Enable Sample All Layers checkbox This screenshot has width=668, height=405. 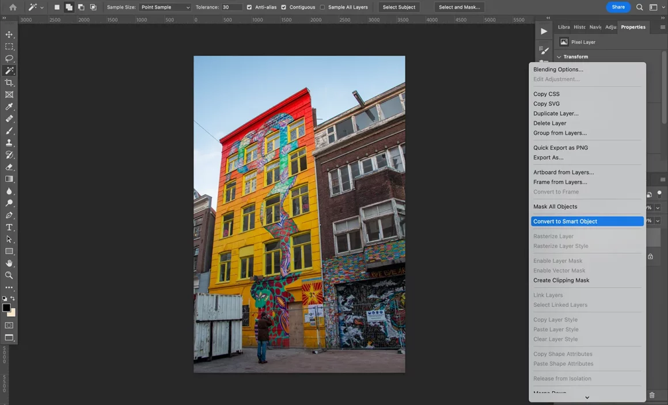click(x=322, y=7)
